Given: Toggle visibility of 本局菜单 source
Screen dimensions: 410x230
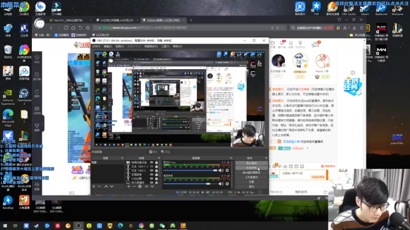Looking at the screenshot, I should click(151, 174).
